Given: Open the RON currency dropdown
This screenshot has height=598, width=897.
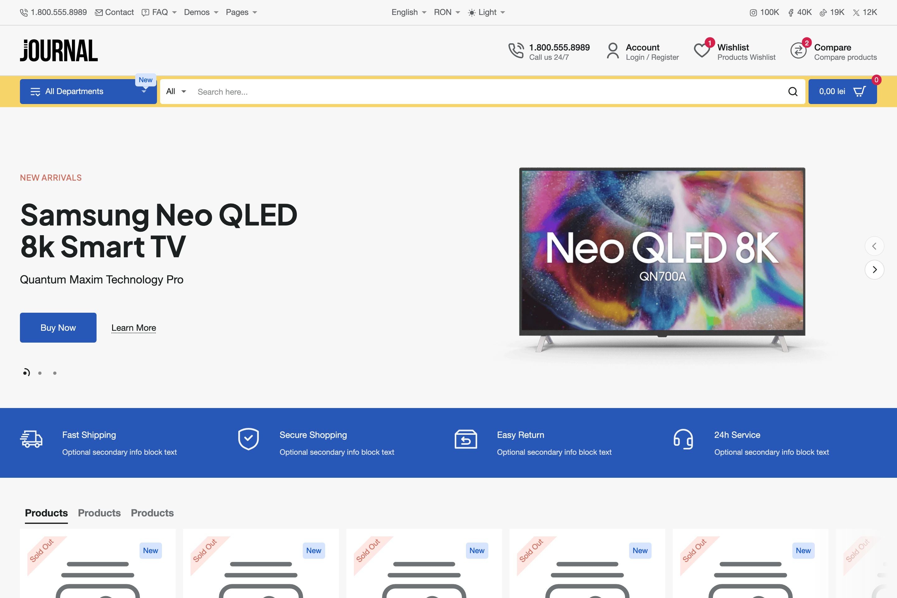Looking at the screenshot, I should (447, 12).
